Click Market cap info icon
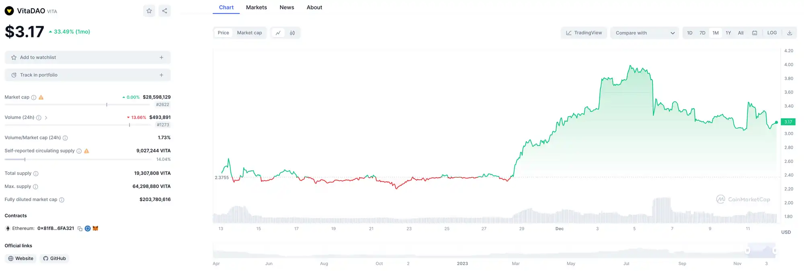 34,97
